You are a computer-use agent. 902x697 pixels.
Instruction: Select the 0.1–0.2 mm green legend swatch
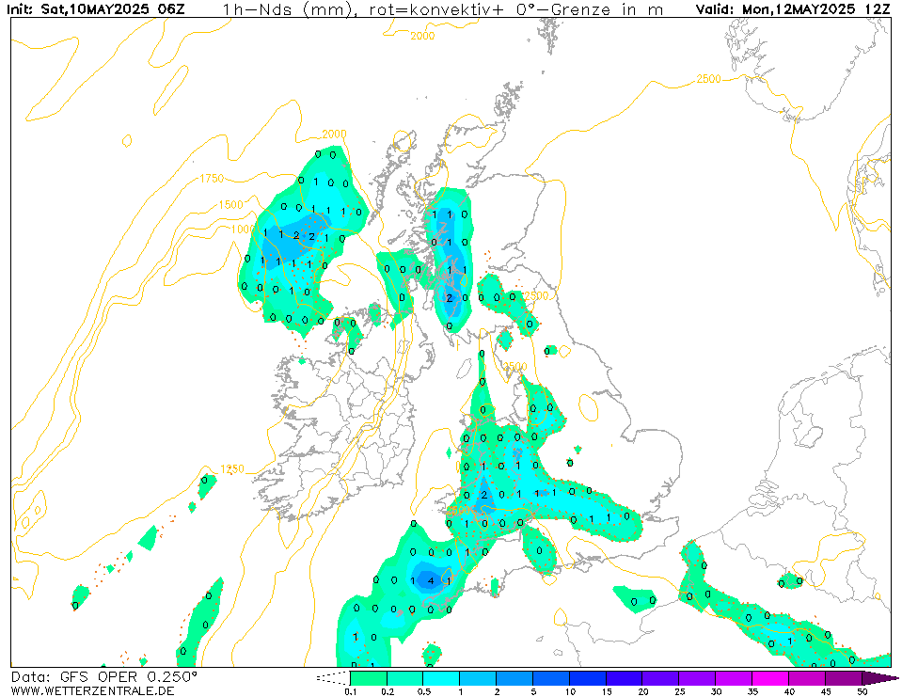(x=369, y=678)
